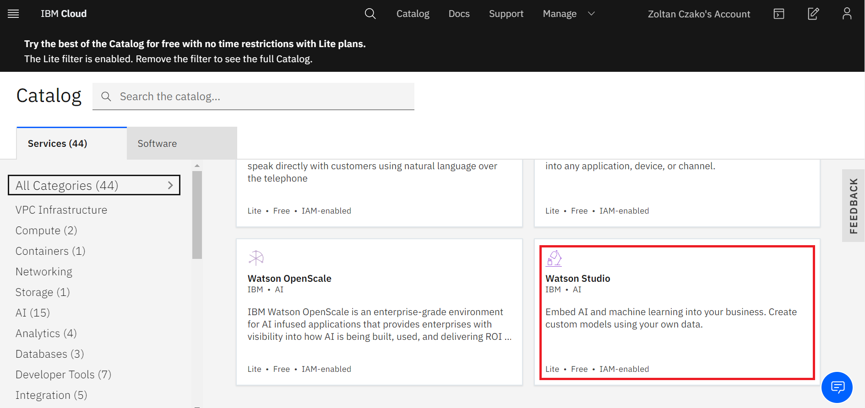Open the chat support bubble
The height and width of the screenshot is (408, 865).
pyautogui.click(x=837, y=387)
